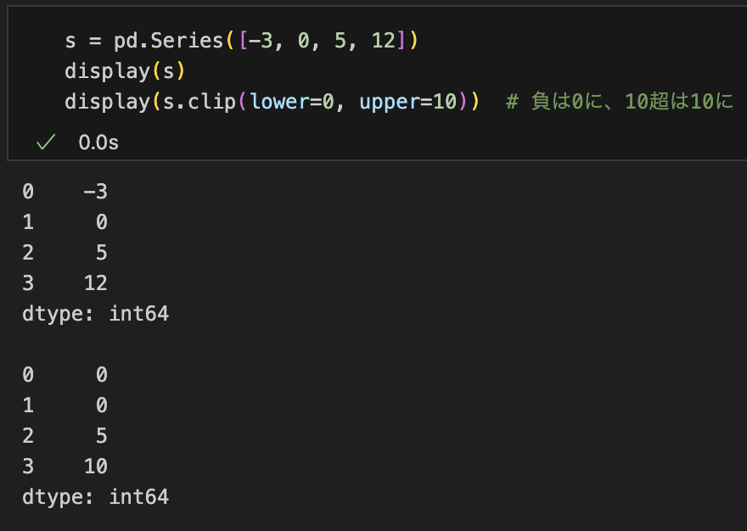Click the value 5 in second output
This screenshot has height=531, width=747.
(x=102, y=435)
